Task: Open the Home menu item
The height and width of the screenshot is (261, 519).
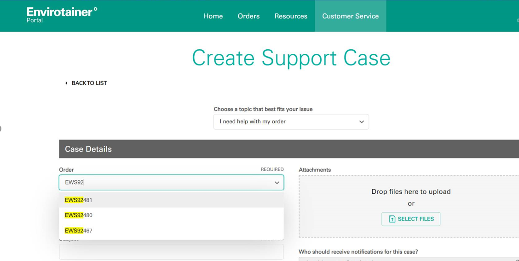Action: coord(213,16)
